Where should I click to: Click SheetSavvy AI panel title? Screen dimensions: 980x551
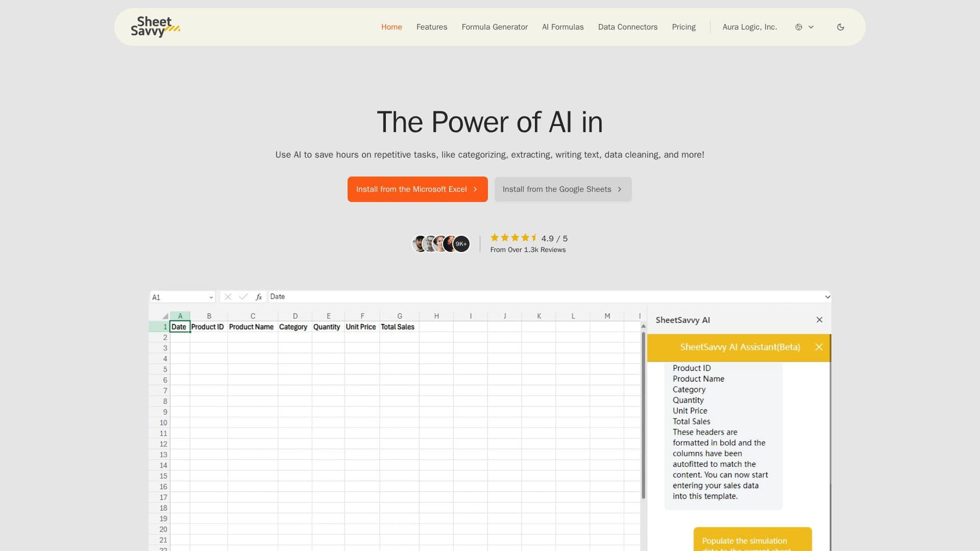[682, 320]
